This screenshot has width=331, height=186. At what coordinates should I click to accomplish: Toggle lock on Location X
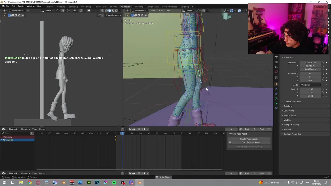pos(323,63)
